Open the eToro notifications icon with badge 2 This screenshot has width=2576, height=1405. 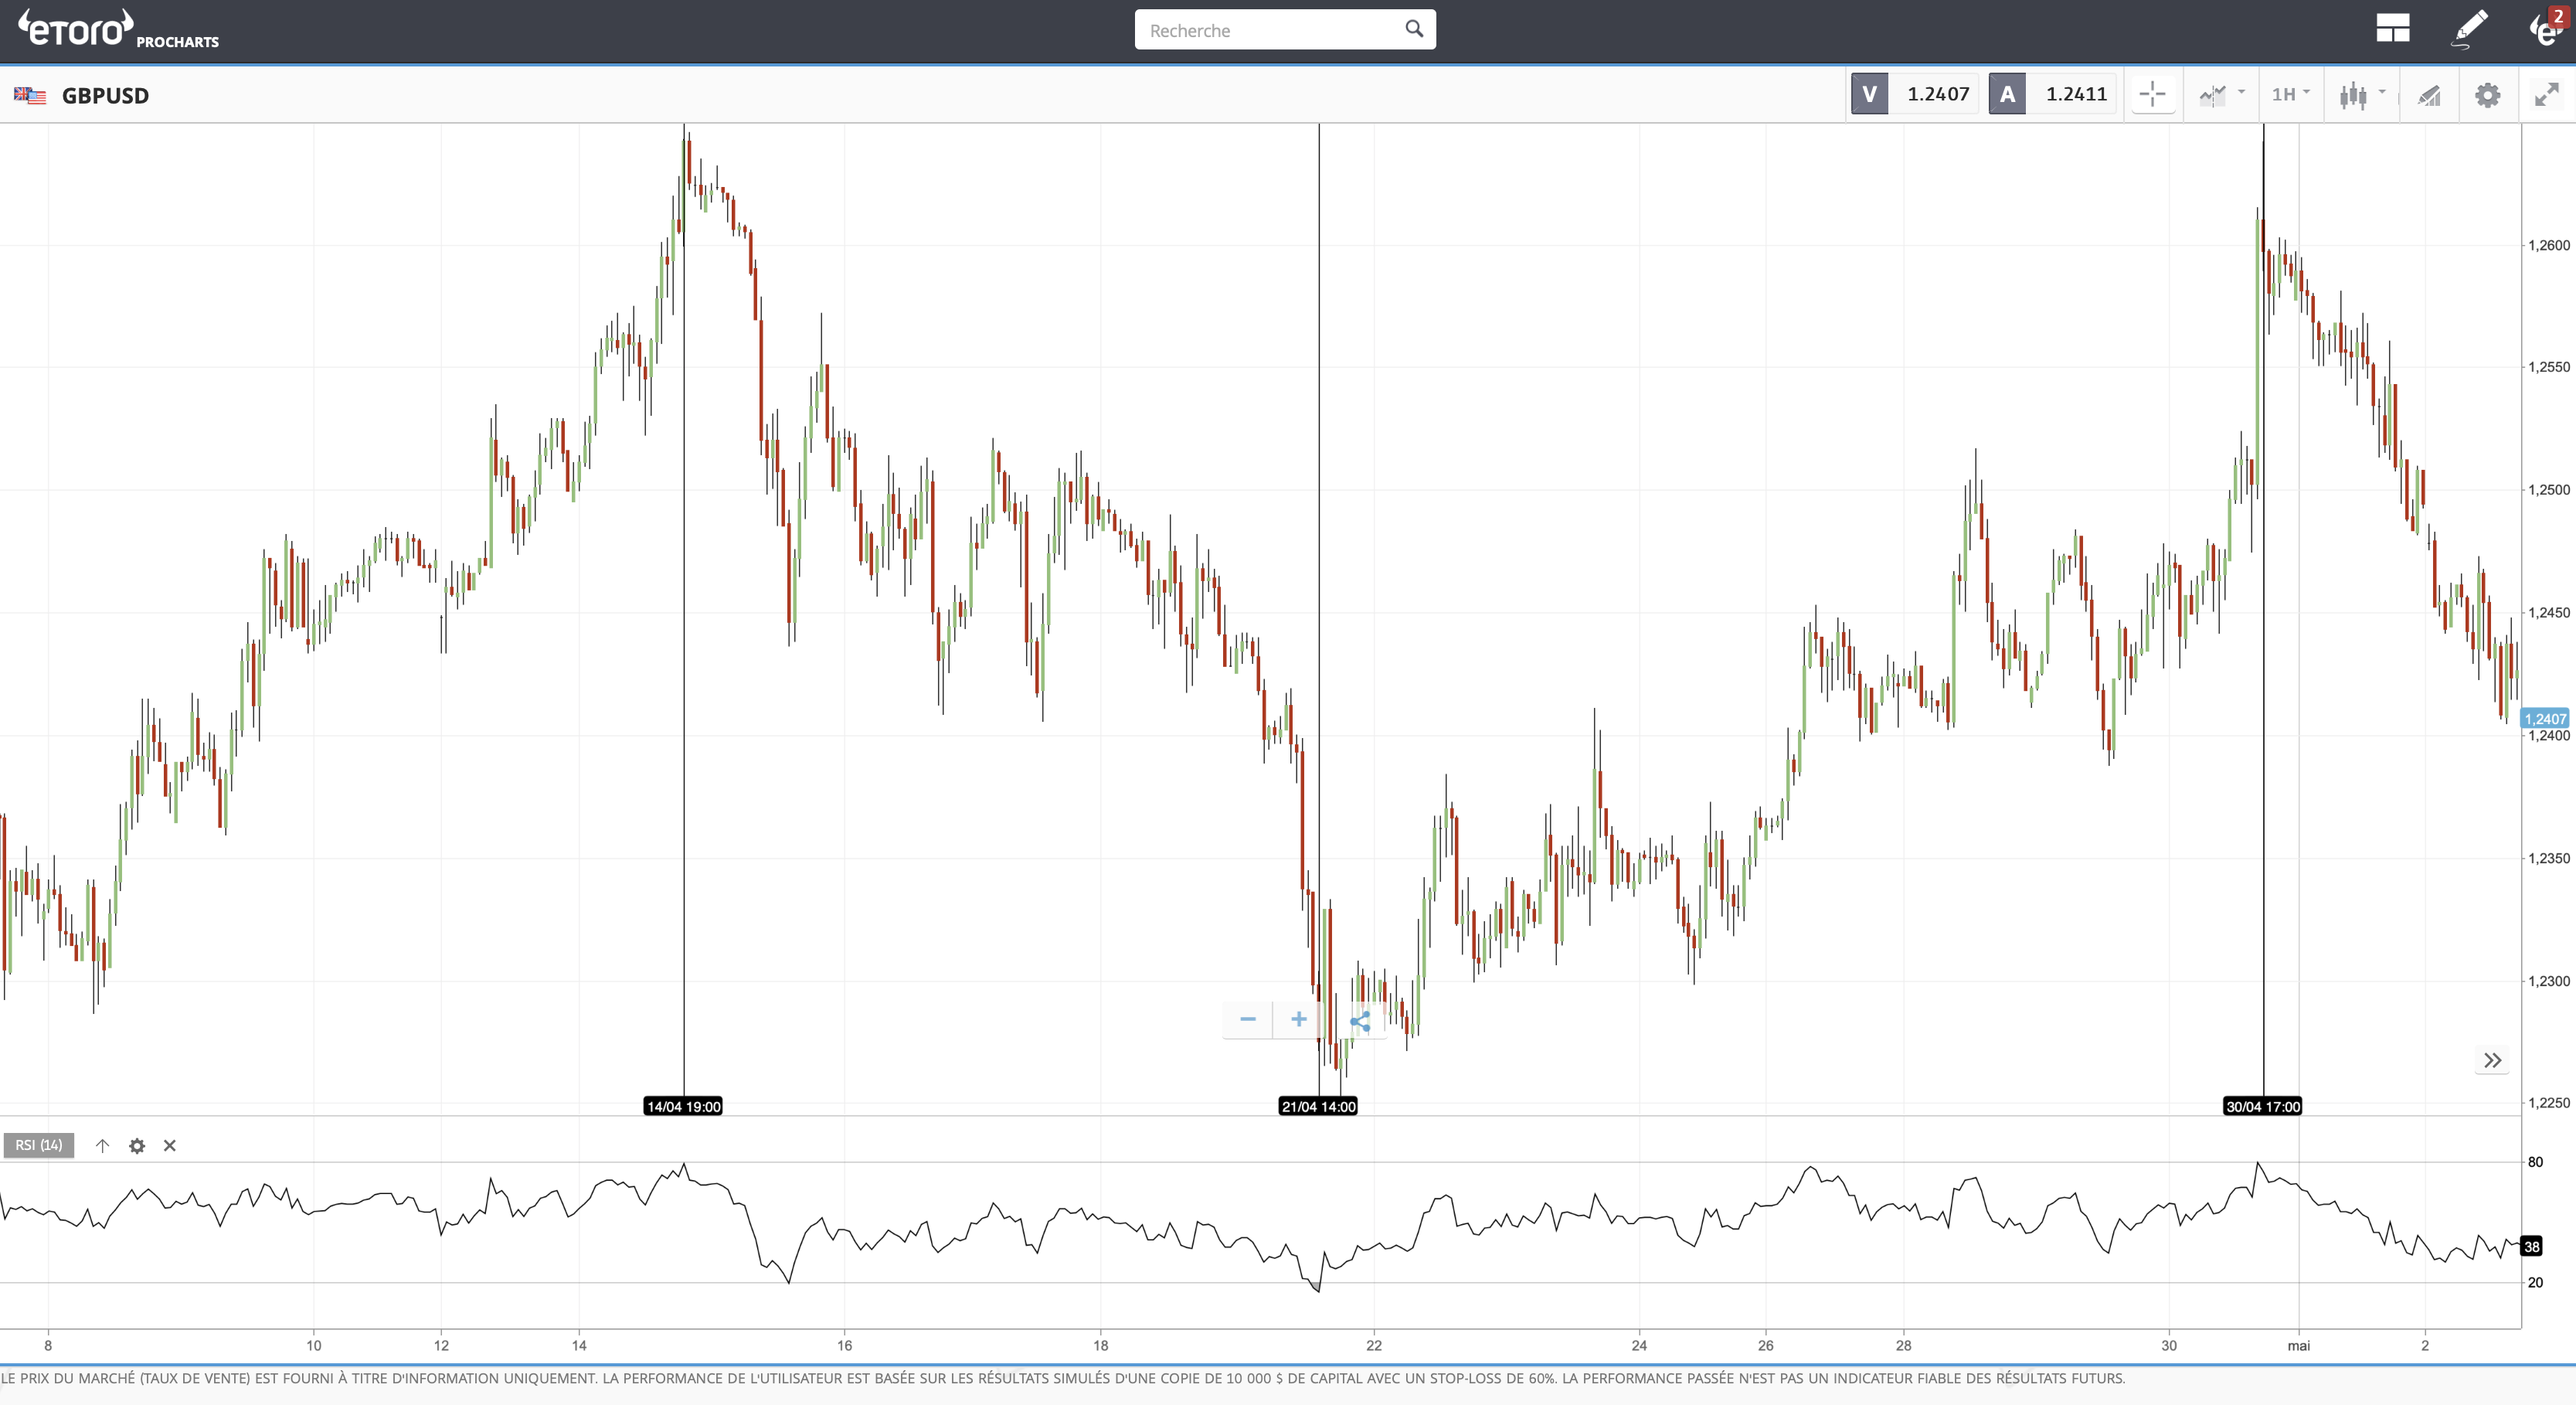click(2549, 27)
